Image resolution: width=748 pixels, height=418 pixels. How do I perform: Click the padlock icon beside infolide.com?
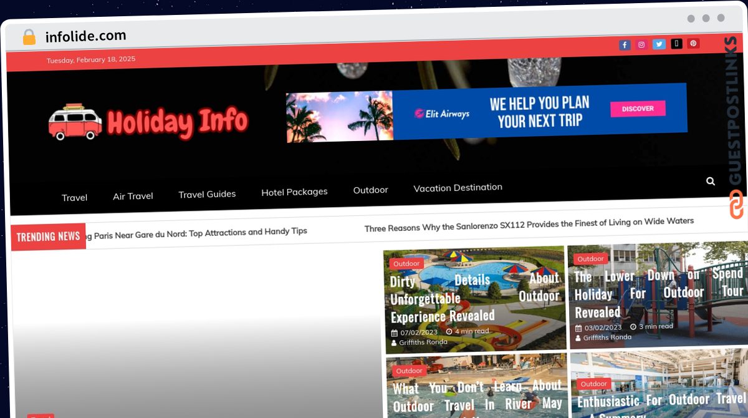pyautogui.click(x=29, y=37)
